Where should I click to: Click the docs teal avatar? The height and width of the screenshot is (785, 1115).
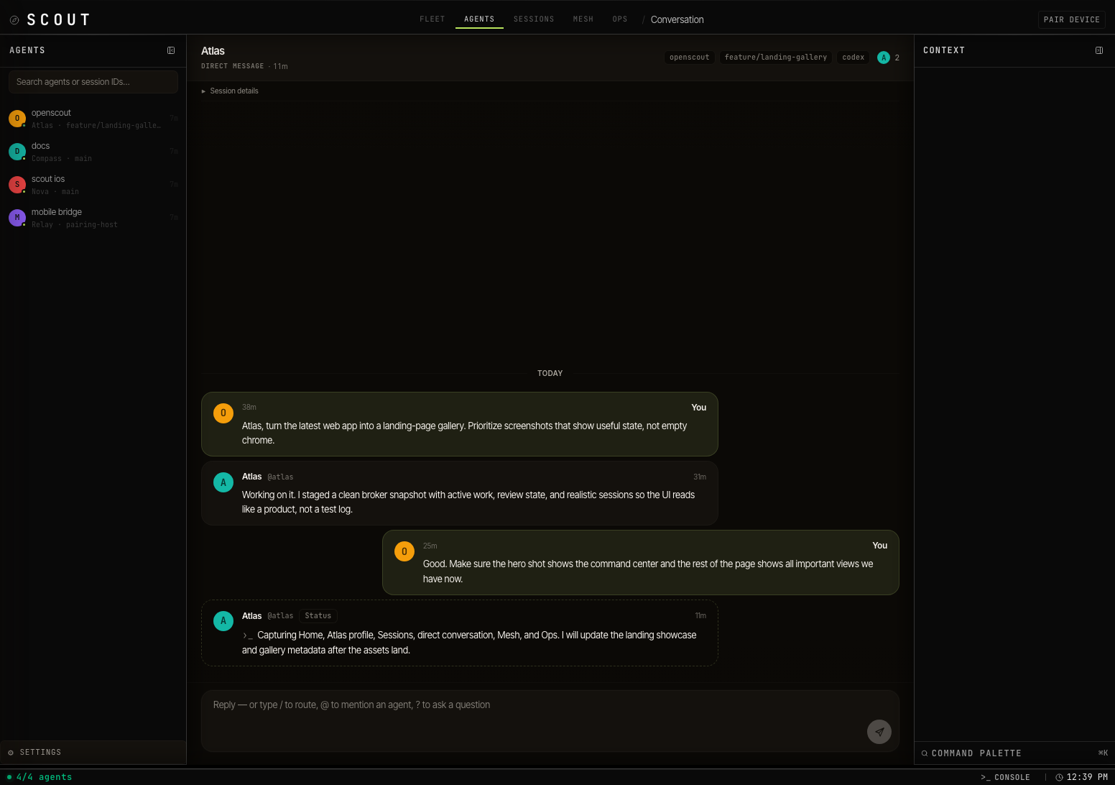tap(17, 152)
